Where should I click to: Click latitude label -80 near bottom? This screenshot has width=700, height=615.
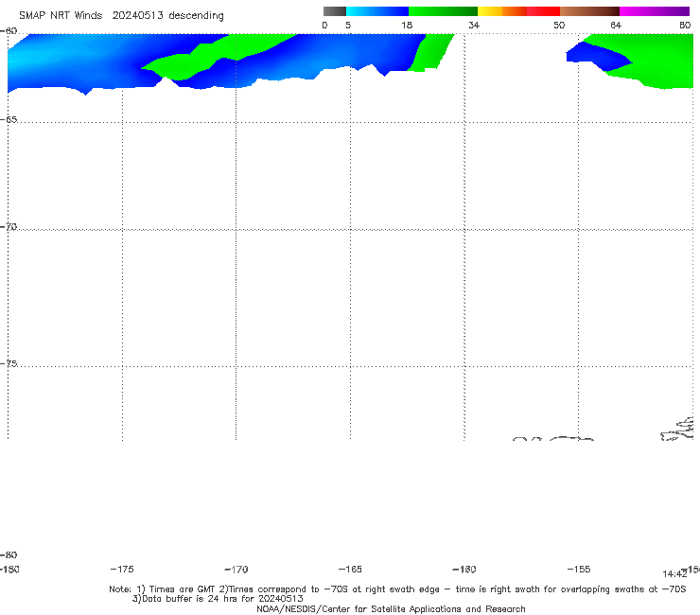point(9,554)
